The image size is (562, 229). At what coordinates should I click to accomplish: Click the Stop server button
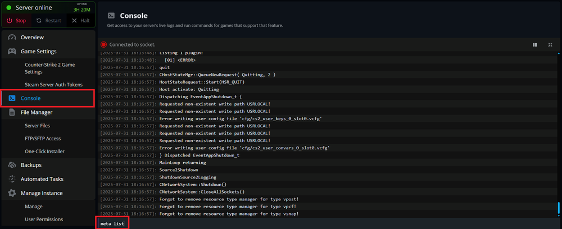click(16, 20)
